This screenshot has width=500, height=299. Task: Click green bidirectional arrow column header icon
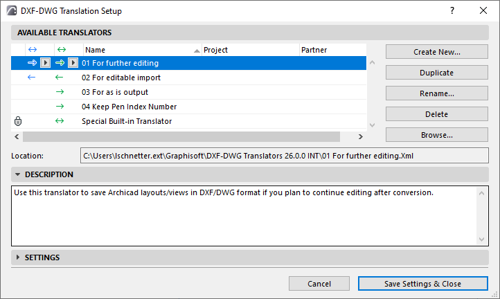coord(60,50)
